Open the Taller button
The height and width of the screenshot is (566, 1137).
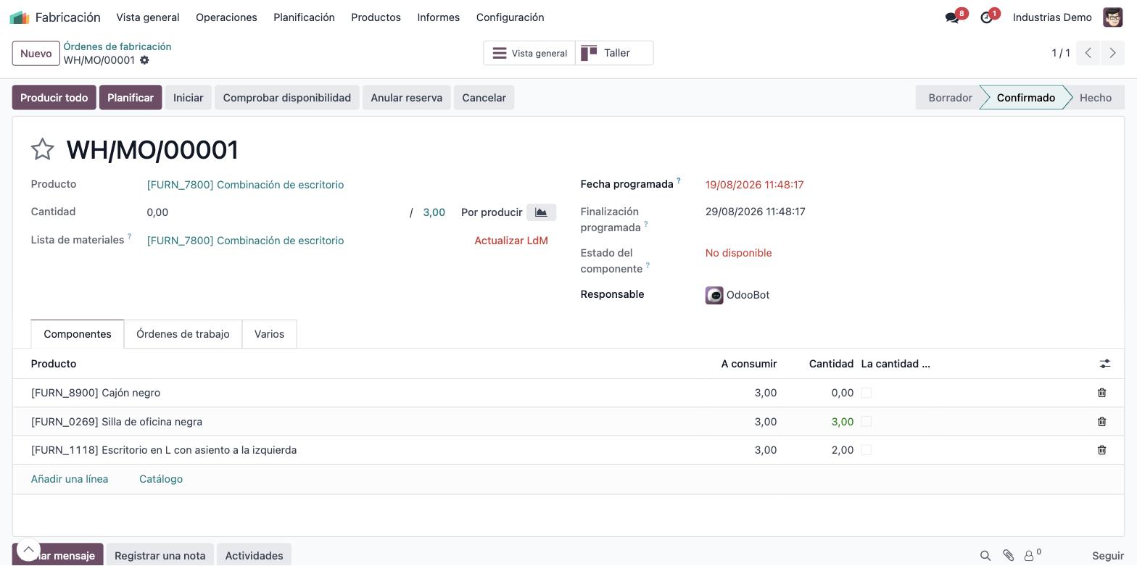point(614,53)
